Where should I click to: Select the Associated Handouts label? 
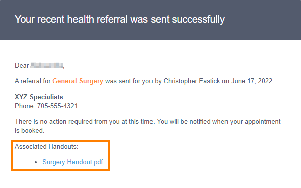click(x=46, y=147)
